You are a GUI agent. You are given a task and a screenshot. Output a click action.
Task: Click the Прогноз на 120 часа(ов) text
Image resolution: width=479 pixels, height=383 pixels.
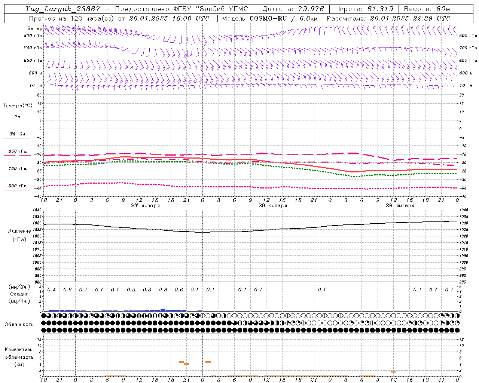72,18
